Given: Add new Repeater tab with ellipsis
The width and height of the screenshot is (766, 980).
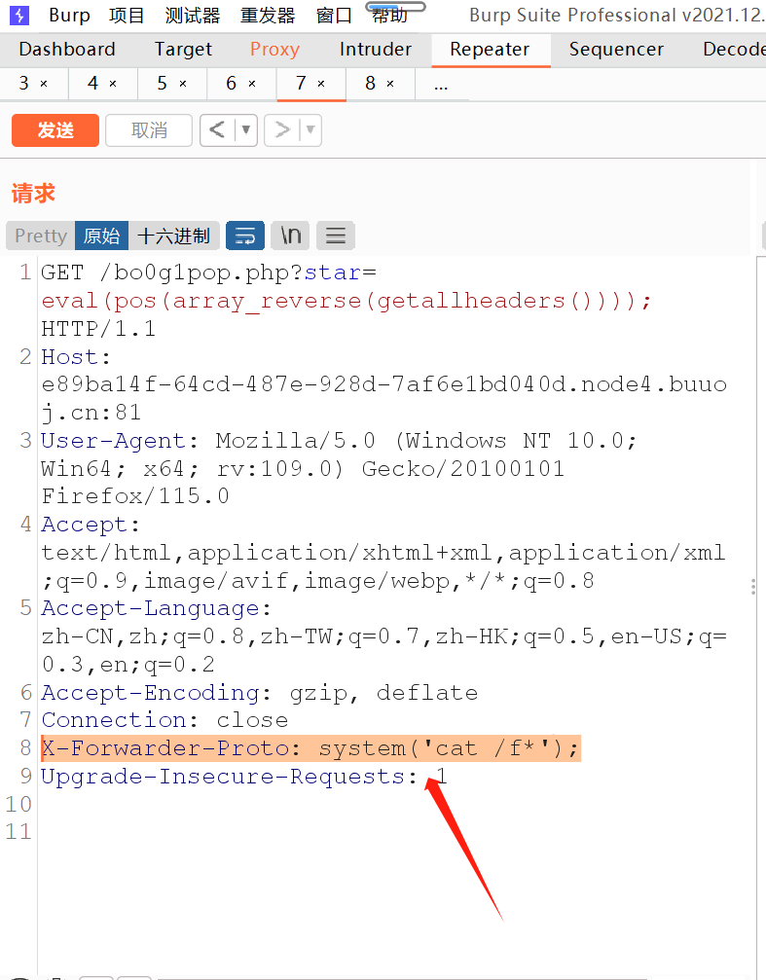Looking at the screenshot, I should (x=442, y=85).
